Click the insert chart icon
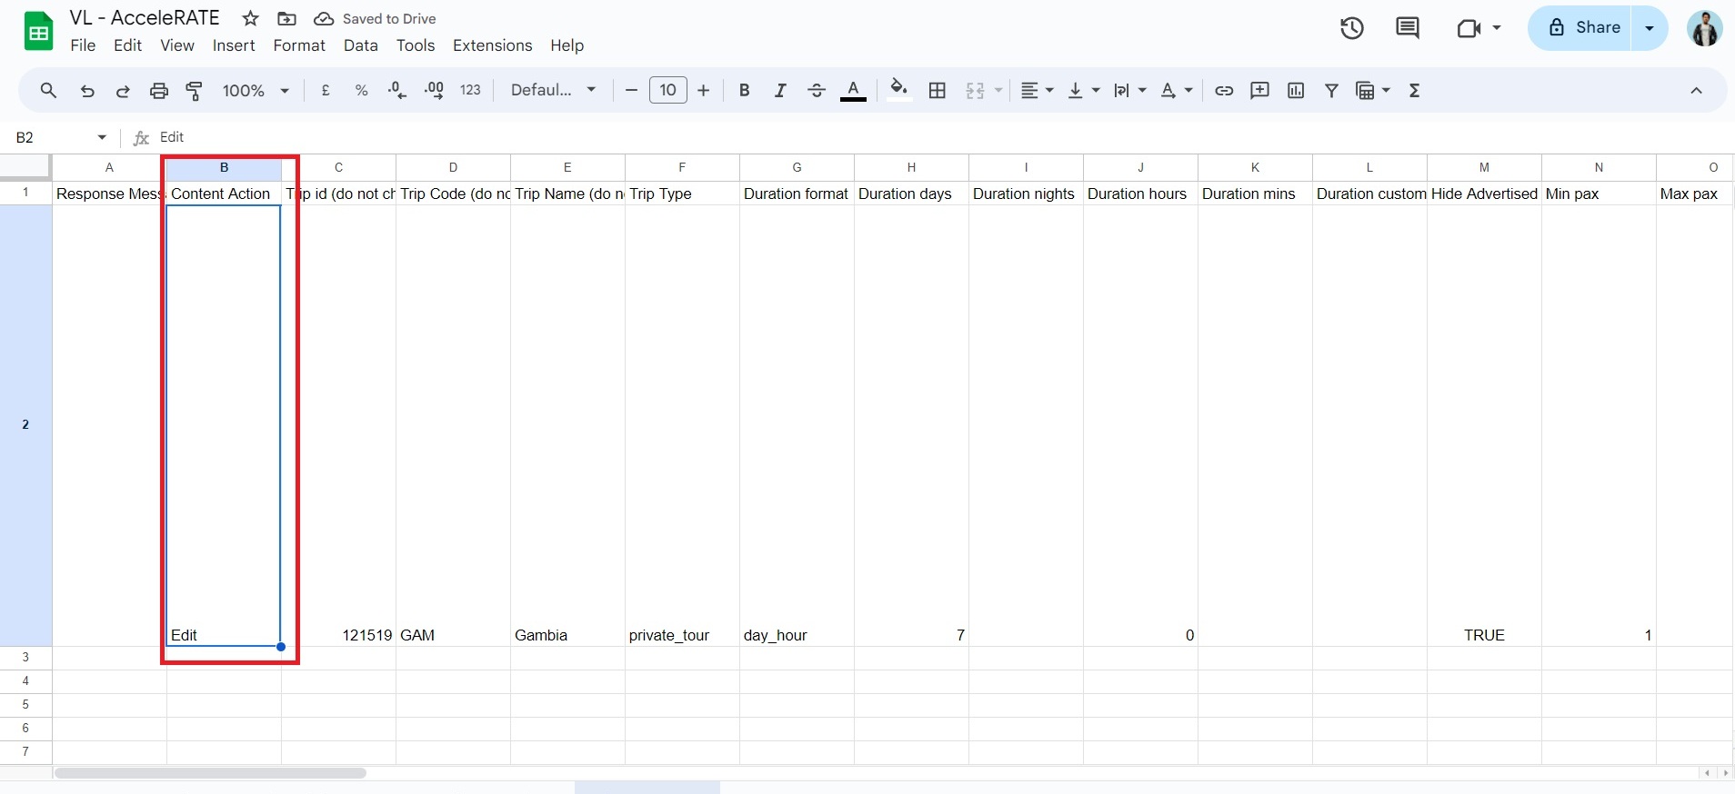Viewport: 1735px width, 794px height. [1296, 90]
